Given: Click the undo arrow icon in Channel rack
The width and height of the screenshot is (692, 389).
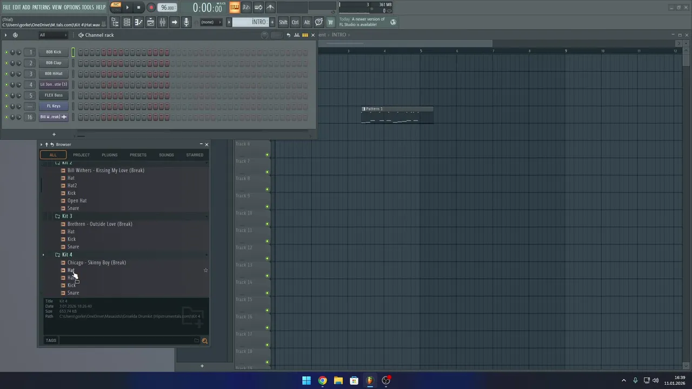Looking at the screenshot, I should tap(288, 35).
